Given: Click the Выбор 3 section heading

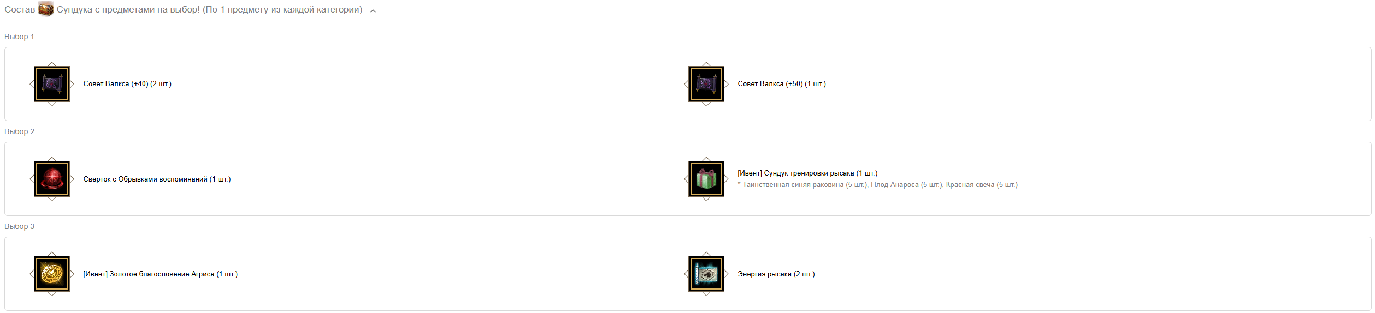Looking at the screenshot, I should 19,226.
